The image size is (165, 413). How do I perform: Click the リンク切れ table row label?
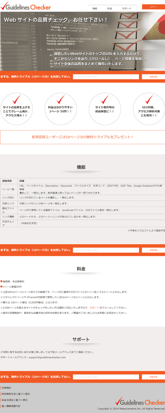tap(9, 197)
